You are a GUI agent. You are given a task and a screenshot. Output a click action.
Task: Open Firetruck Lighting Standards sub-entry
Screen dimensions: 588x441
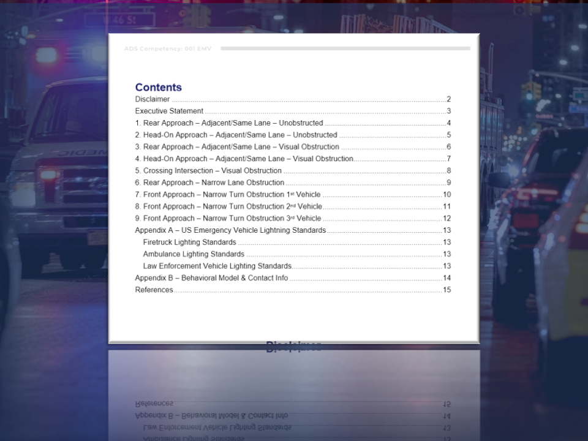pos(297,243)
